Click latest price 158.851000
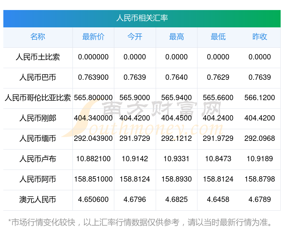The height and width of the screenshot is (233, 284). (x=93, y=179)
